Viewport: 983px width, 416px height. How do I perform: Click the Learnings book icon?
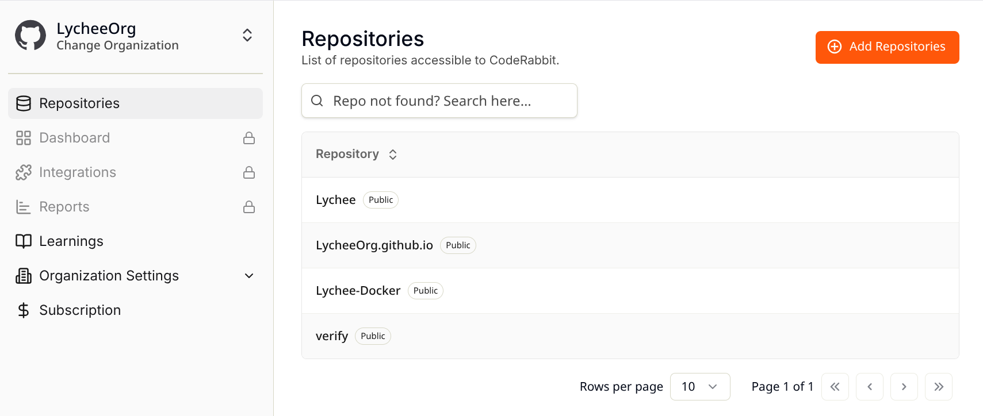click(24, 241)
